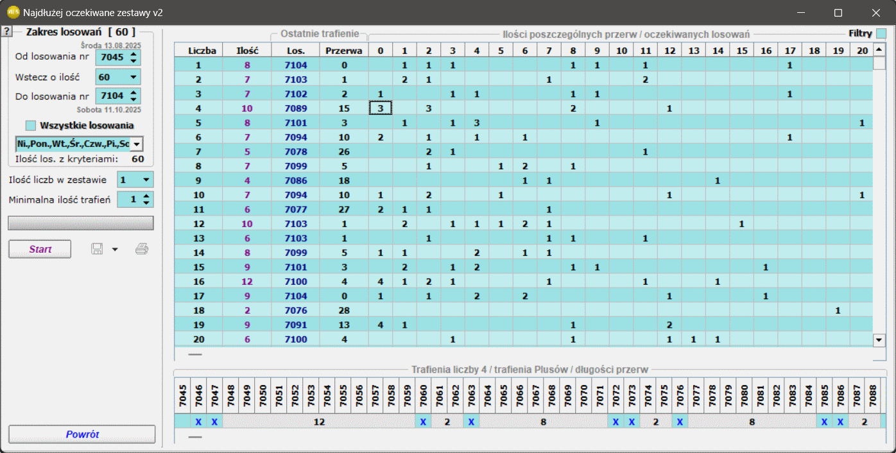Sort by the Ilość column header
This screenshot has width=896, height=453.
coord(246,50)
